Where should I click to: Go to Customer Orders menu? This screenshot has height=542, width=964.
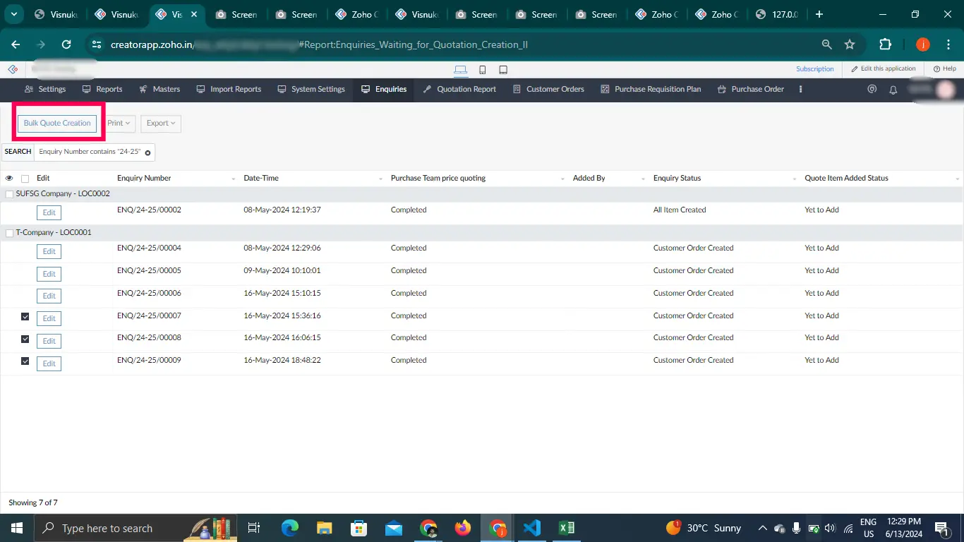[x=555, y=89]
